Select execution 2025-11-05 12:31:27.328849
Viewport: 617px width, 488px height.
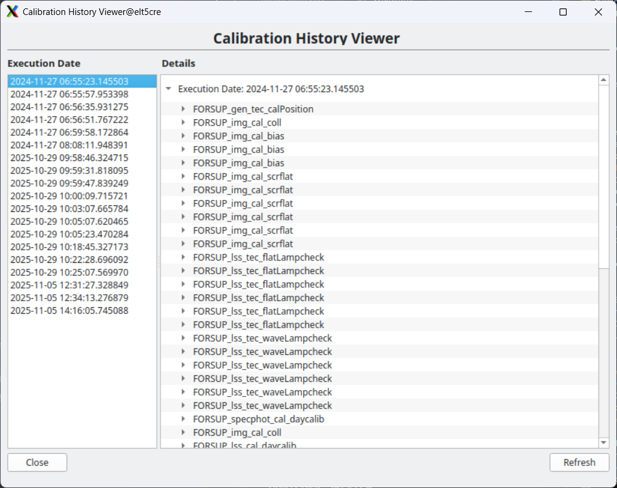tap(82, 284)
